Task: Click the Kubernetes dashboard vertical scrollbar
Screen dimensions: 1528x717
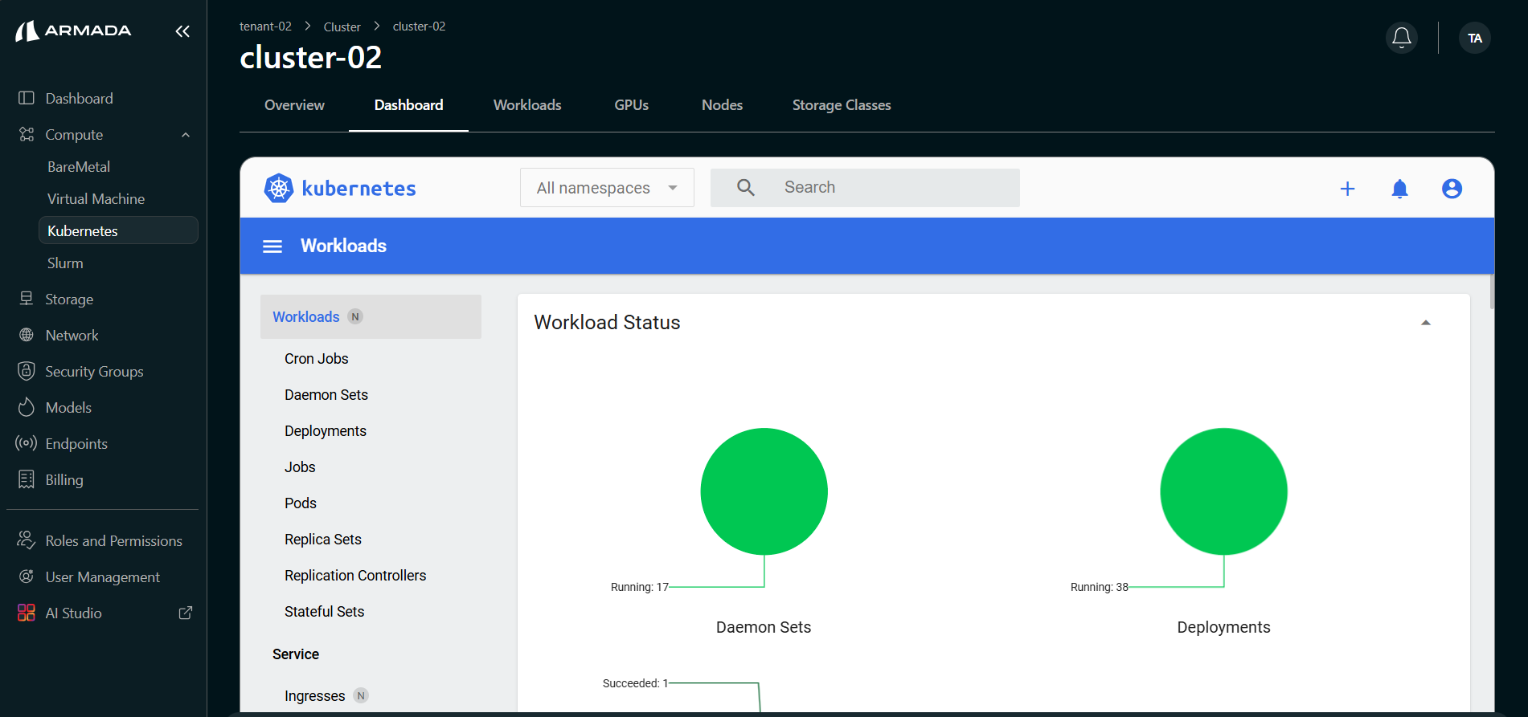Action: (1492, 291)
